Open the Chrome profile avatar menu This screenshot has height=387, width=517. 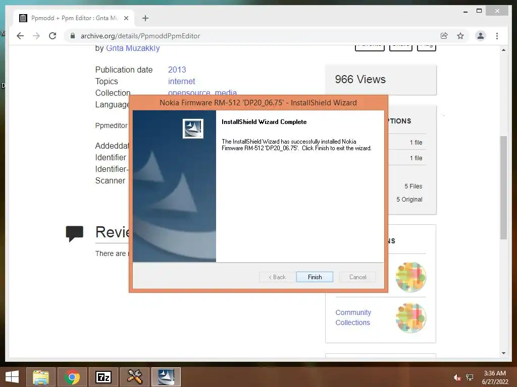481,36
